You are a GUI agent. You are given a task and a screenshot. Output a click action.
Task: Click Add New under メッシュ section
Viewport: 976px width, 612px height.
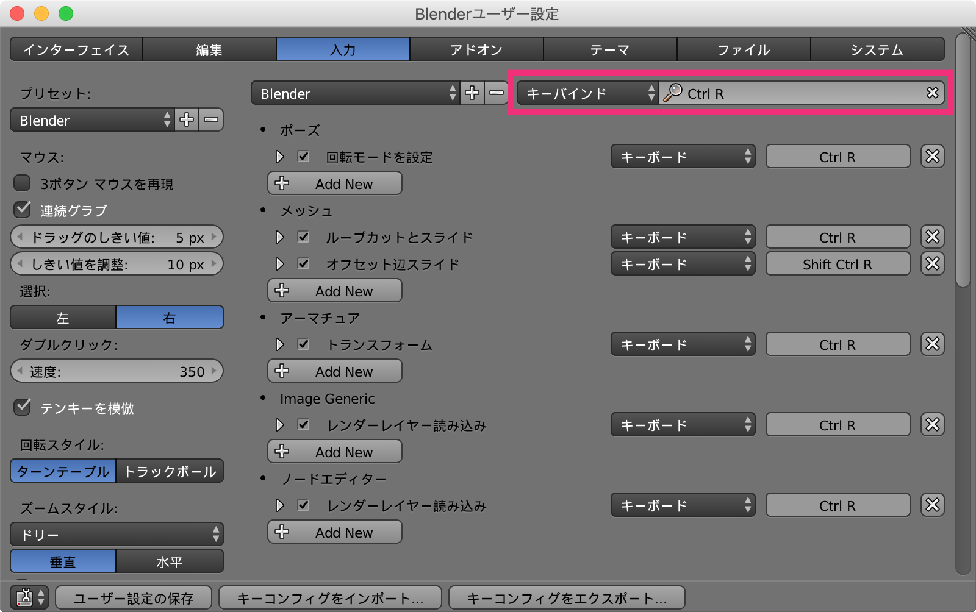coord(334,291)
